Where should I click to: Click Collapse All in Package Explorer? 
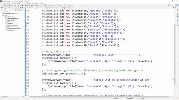tap(16, 10)
